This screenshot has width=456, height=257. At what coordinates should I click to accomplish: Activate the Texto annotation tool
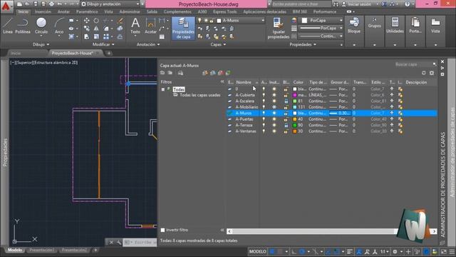pos(135,26)
